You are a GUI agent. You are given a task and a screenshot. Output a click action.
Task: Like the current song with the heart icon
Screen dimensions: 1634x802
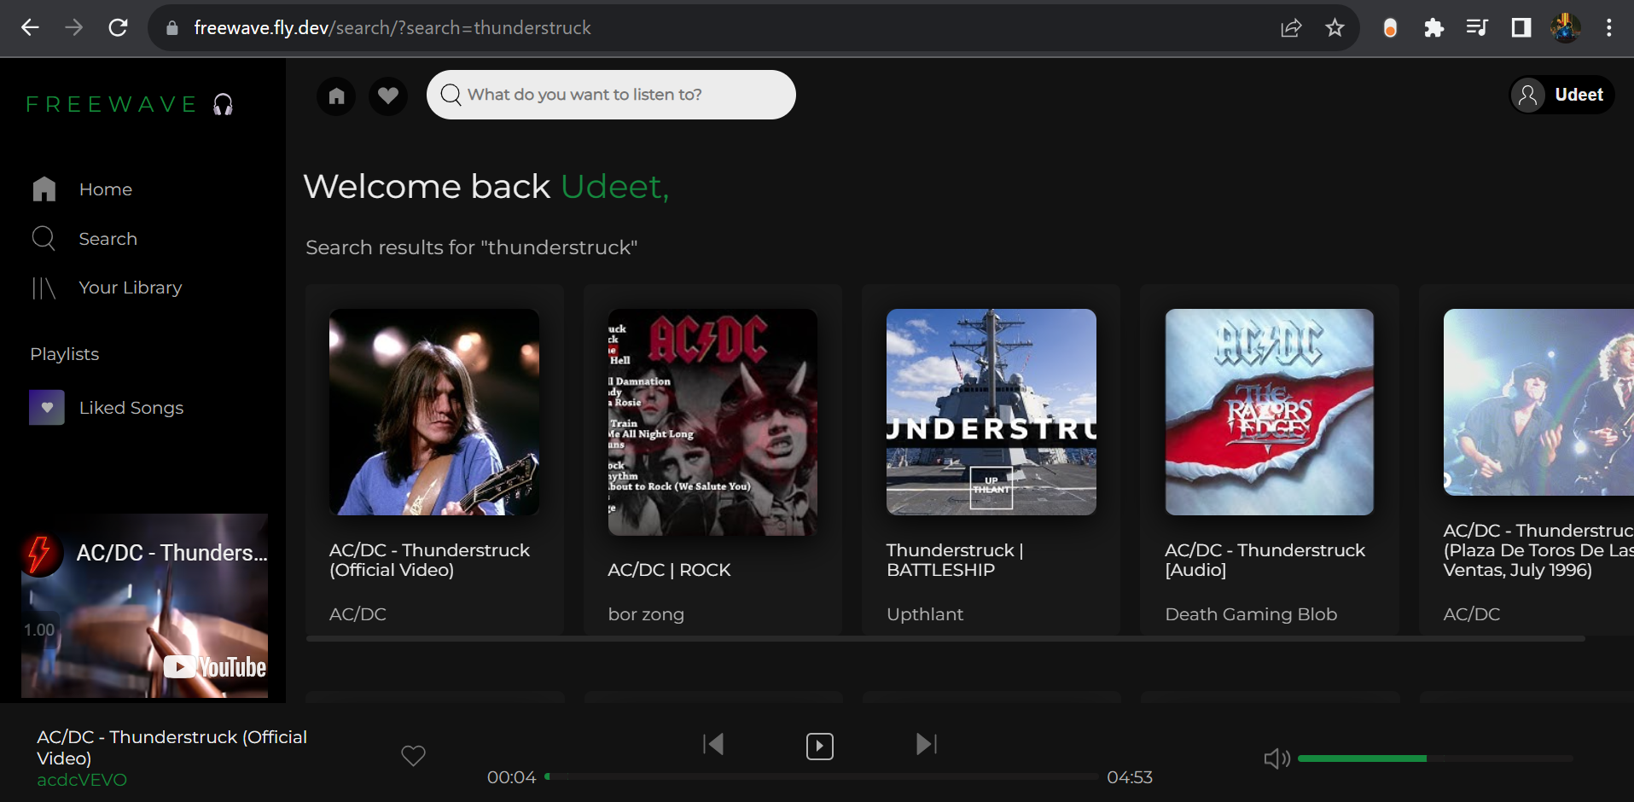click(x=413, y=755)
